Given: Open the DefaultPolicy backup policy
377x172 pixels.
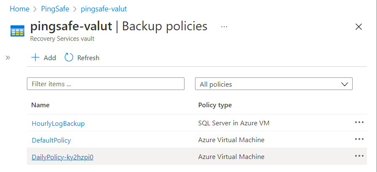Looking at the screenshot, I should pyautogui.click(x=51, y=140).
